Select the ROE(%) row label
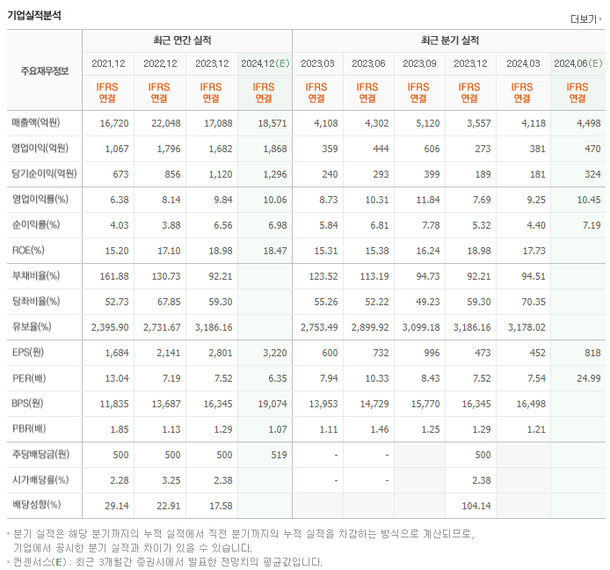This screenshot has height=570, width=610. (28, 251)
